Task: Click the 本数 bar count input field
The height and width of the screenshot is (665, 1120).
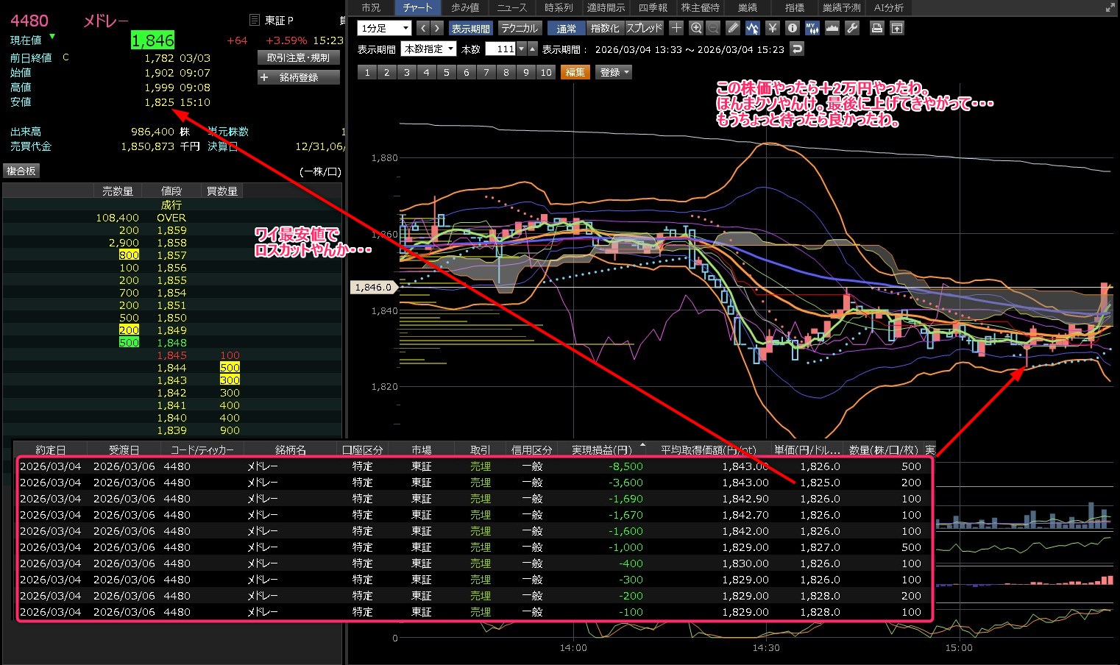Action: [x=500, y=49]
